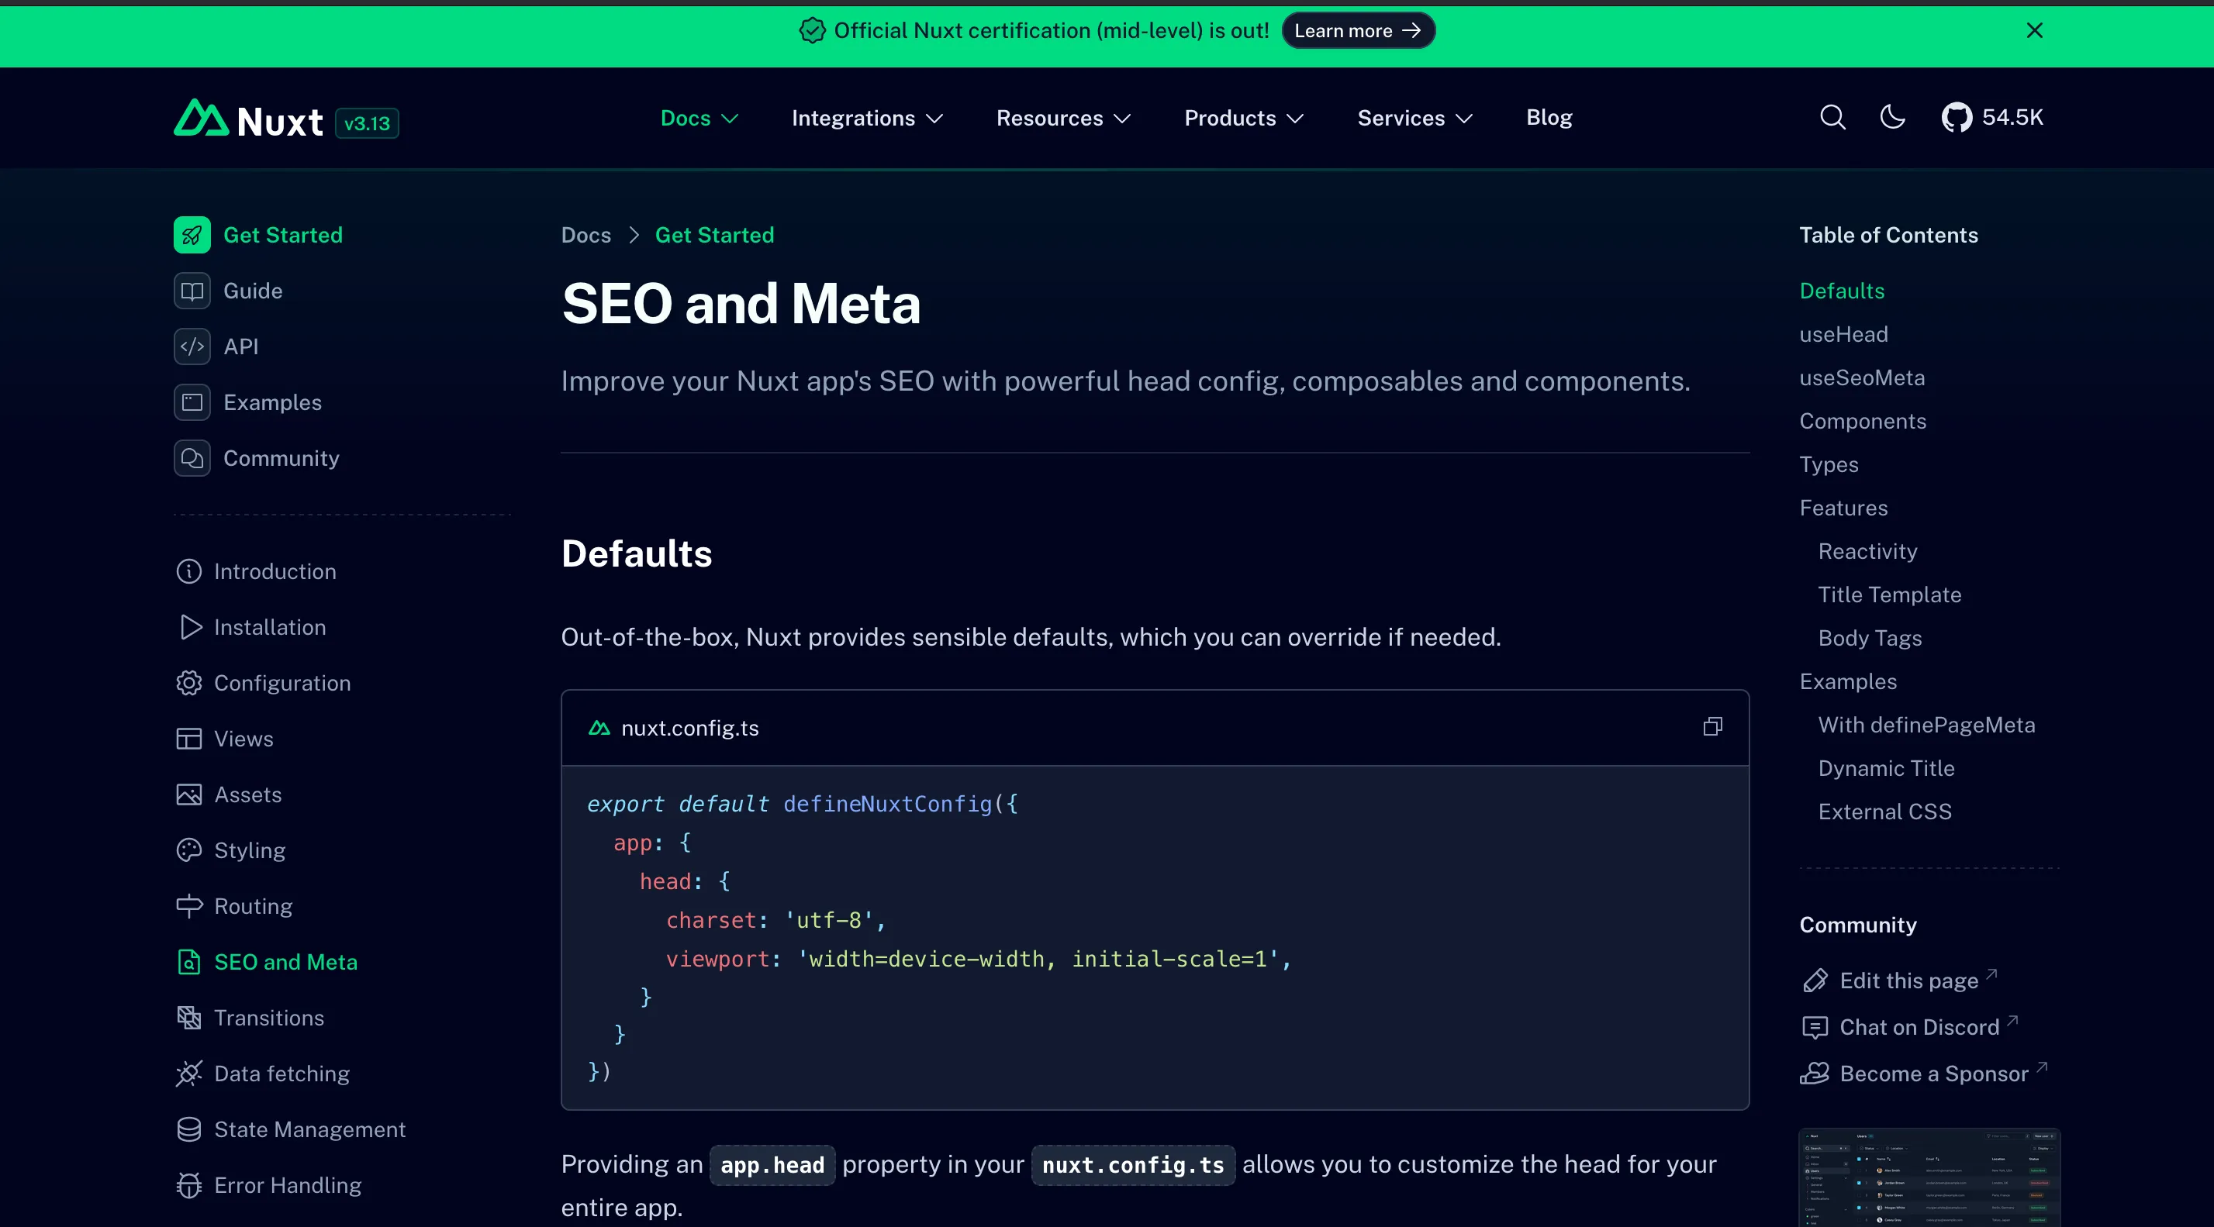The width and height of the screenshot is (2214, 1227).
Task: Click the Assets image icon
Action: tap(189, 794)
